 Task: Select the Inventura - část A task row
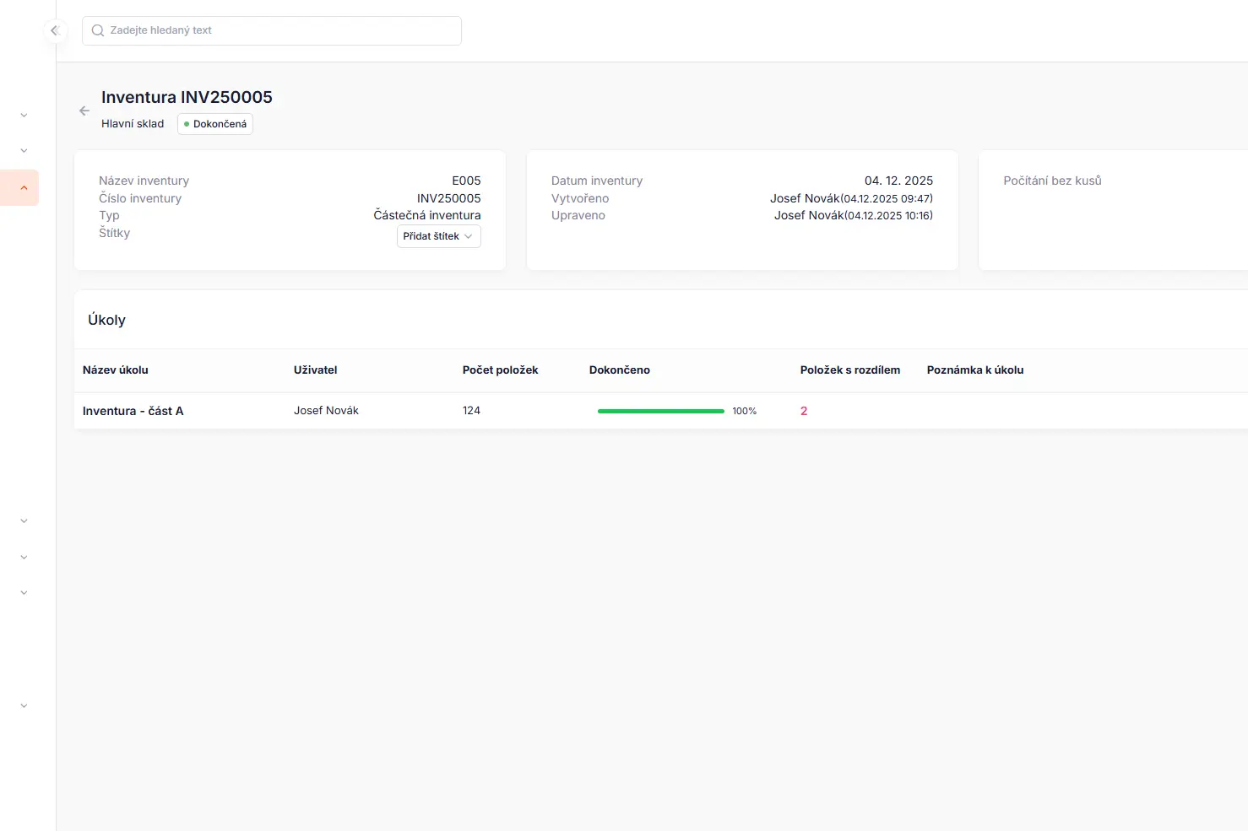click(133, 411)
